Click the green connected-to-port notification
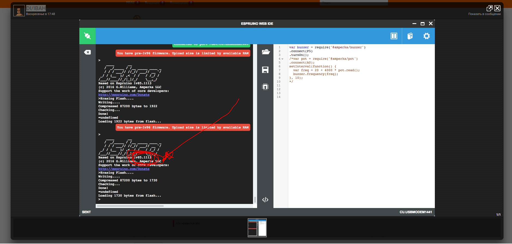Screen dimensions: 512x244 click(x=211, y=45)
